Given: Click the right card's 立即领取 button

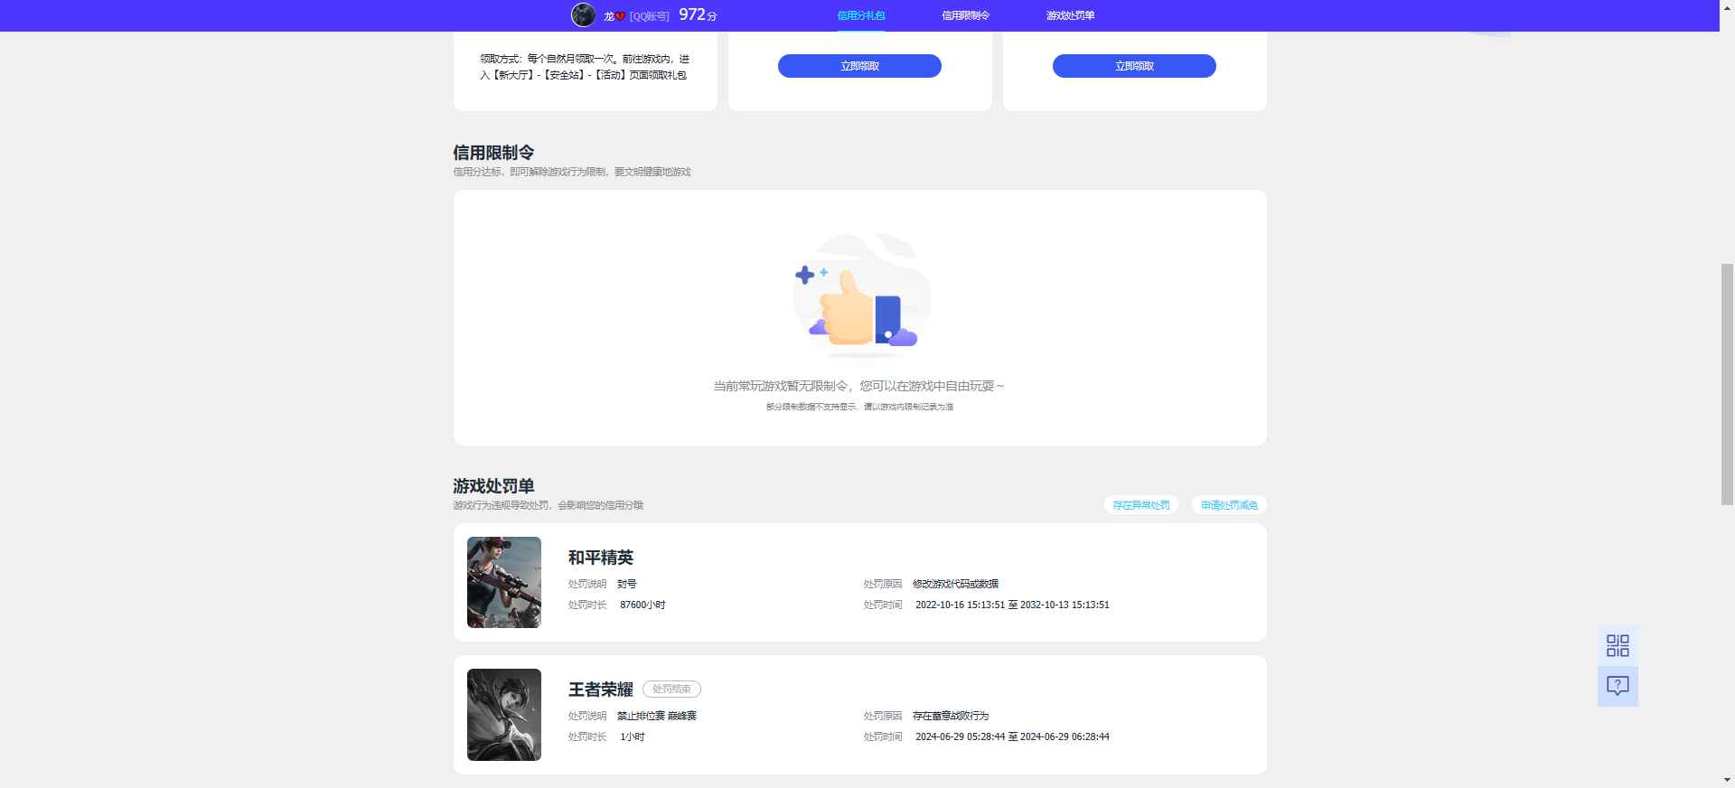Looking at the screenshot, I should (1134, 66).
